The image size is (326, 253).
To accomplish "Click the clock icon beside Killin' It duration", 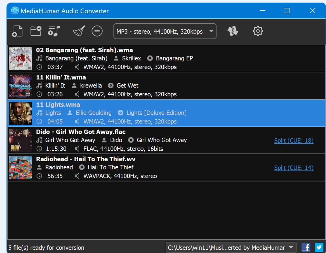I will click(39, 94).
